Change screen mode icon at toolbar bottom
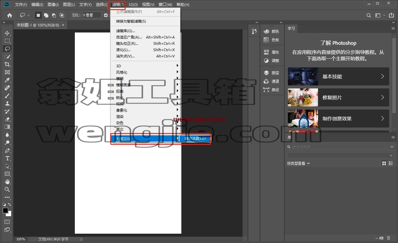Viewport: 398px width, 243px height. click(7, 230)
